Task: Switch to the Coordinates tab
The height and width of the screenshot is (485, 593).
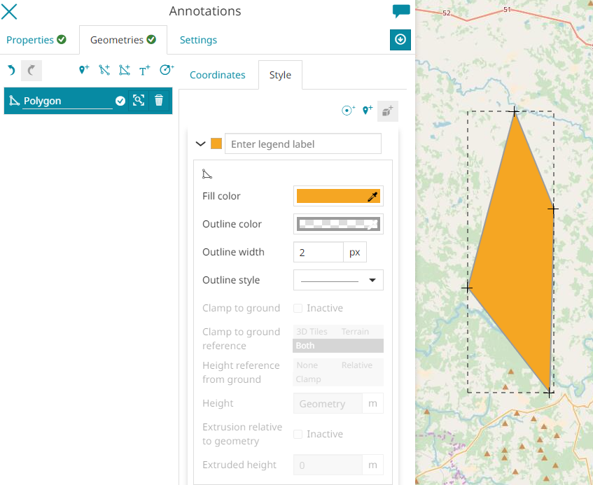Action: coord(218,75)
